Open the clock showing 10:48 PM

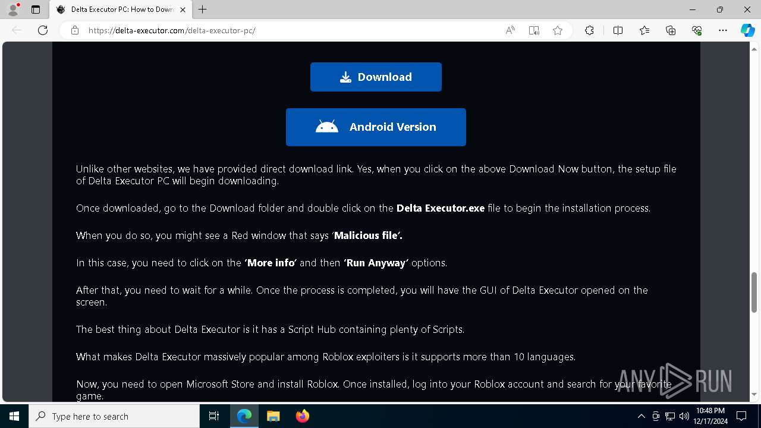click(710, 416)
